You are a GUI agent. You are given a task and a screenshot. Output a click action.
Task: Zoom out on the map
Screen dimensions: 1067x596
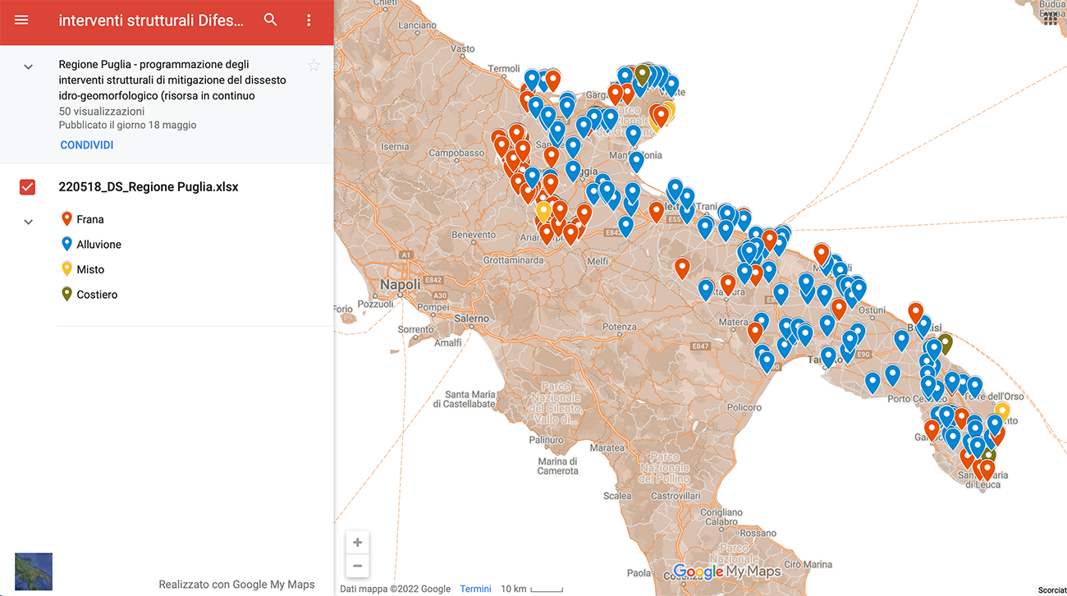357,566
